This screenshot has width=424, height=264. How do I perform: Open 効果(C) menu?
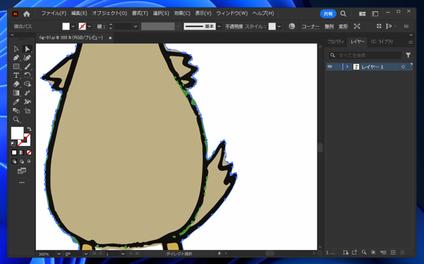(182, 13)
